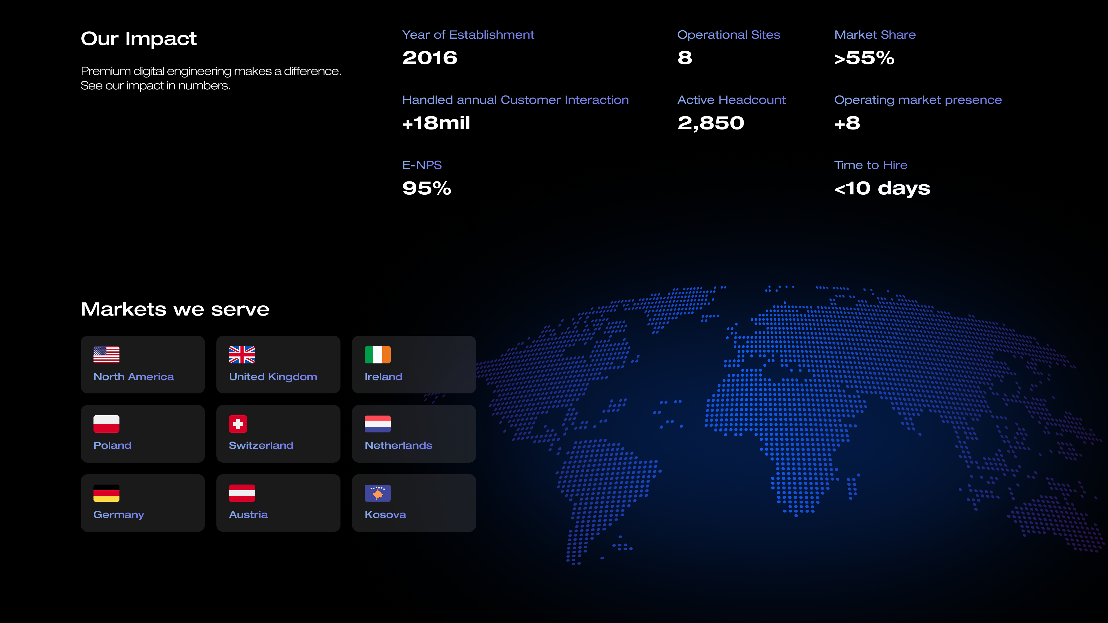Click the Netherlands flag icon
The width and height of the screenshot is (1108, 623).
[x=377, y=424]
